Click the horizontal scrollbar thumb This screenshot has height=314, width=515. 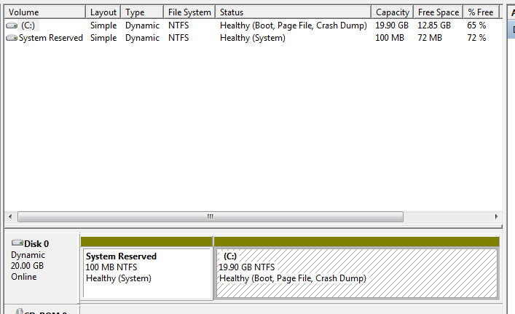211,216
